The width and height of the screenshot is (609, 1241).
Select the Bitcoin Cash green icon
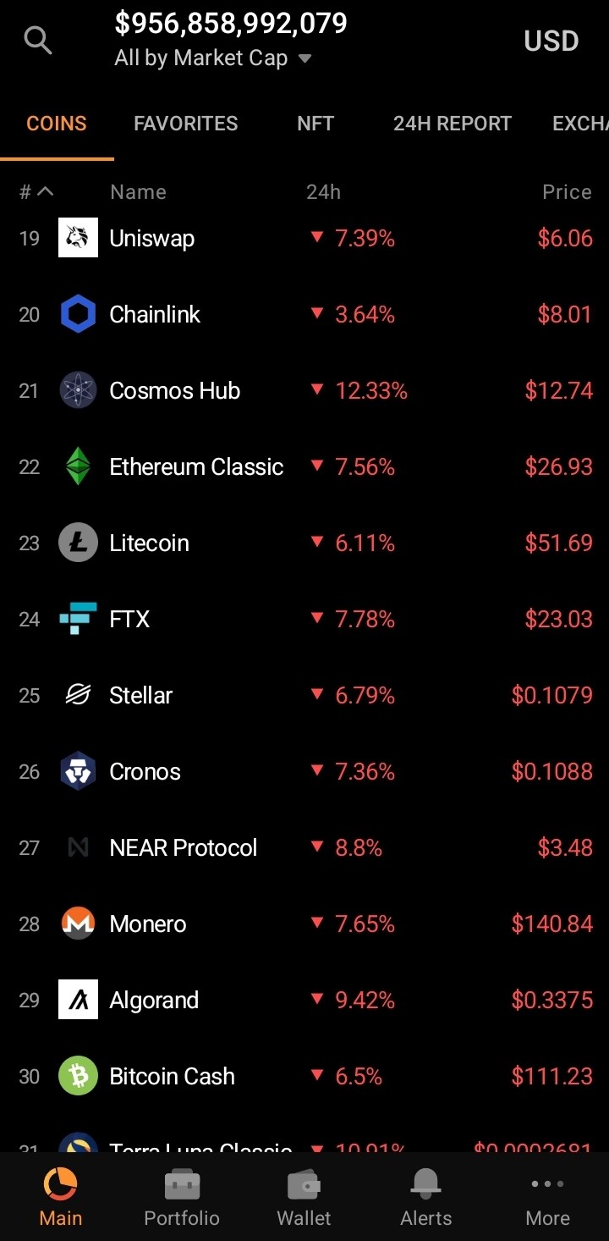(x=78, y=1076)
